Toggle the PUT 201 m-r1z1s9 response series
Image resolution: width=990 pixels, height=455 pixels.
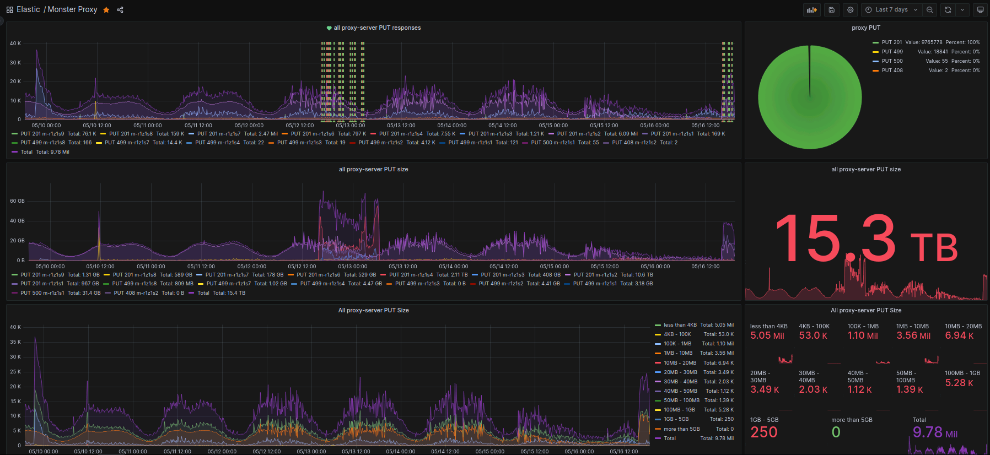pyautogui.click(x=42, y=134)
